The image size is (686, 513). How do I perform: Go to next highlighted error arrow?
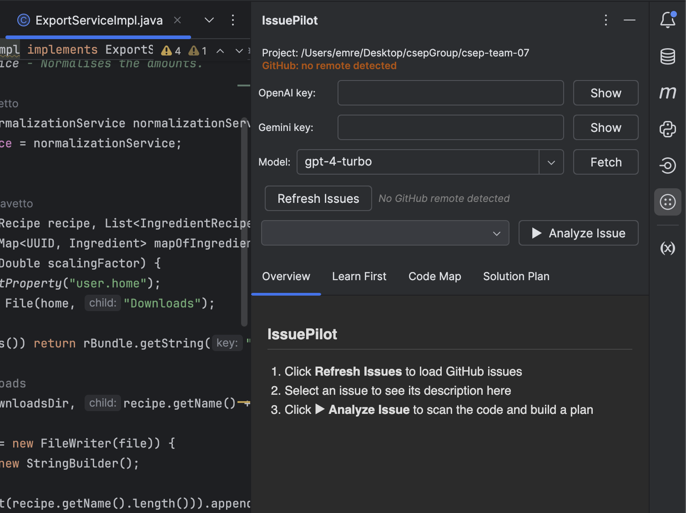click(239, 50)
